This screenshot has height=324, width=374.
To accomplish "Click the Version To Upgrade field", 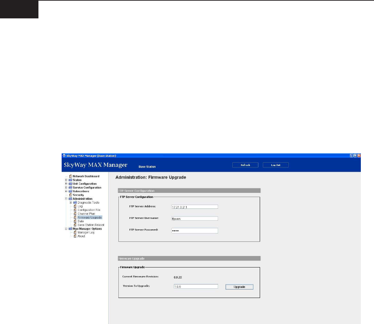I will pos(196,287).
